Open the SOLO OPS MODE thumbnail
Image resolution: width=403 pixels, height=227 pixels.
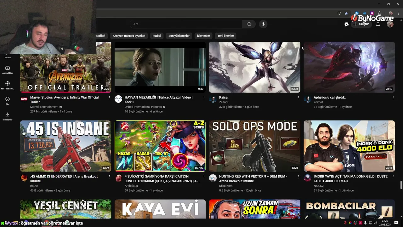255,146
